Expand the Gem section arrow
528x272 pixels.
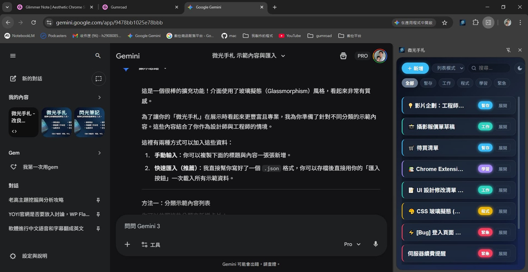tap(99, 153)
